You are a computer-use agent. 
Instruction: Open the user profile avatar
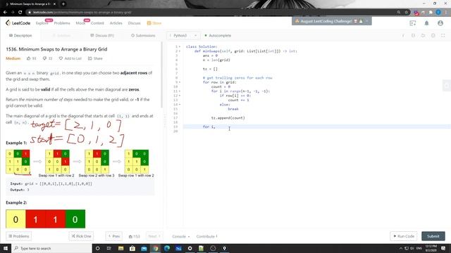440,23
